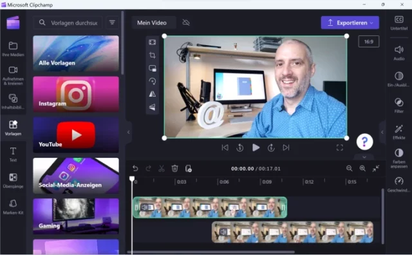Play the video preview

click(x=256, y=147)
